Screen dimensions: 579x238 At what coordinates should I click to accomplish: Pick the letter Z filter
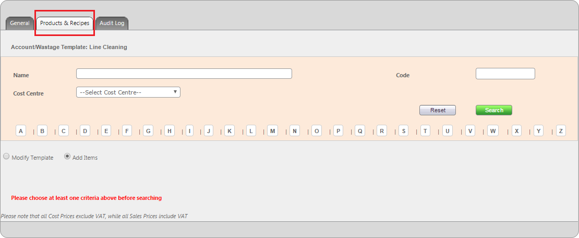pyautogui.click(x=561, y=131)
